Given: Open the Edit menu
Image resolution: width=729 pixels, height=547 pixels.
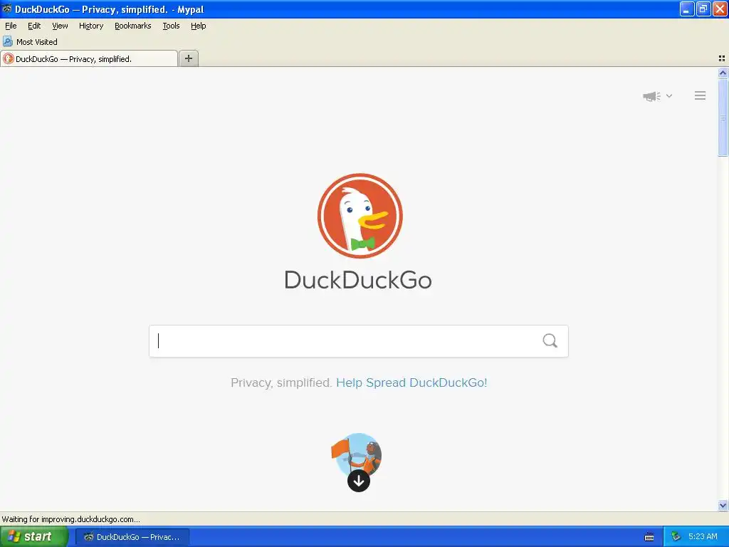Looking at the screenshot, I should pos(34,26).
